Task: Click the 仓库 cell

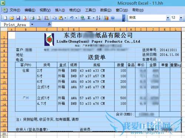Action: point(26,70)
